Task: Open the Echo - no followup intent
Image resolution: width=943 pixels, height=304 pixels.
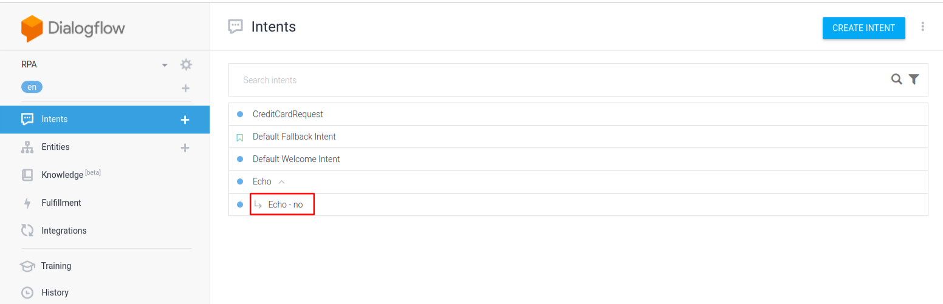Action: click(x=285, y=204)
